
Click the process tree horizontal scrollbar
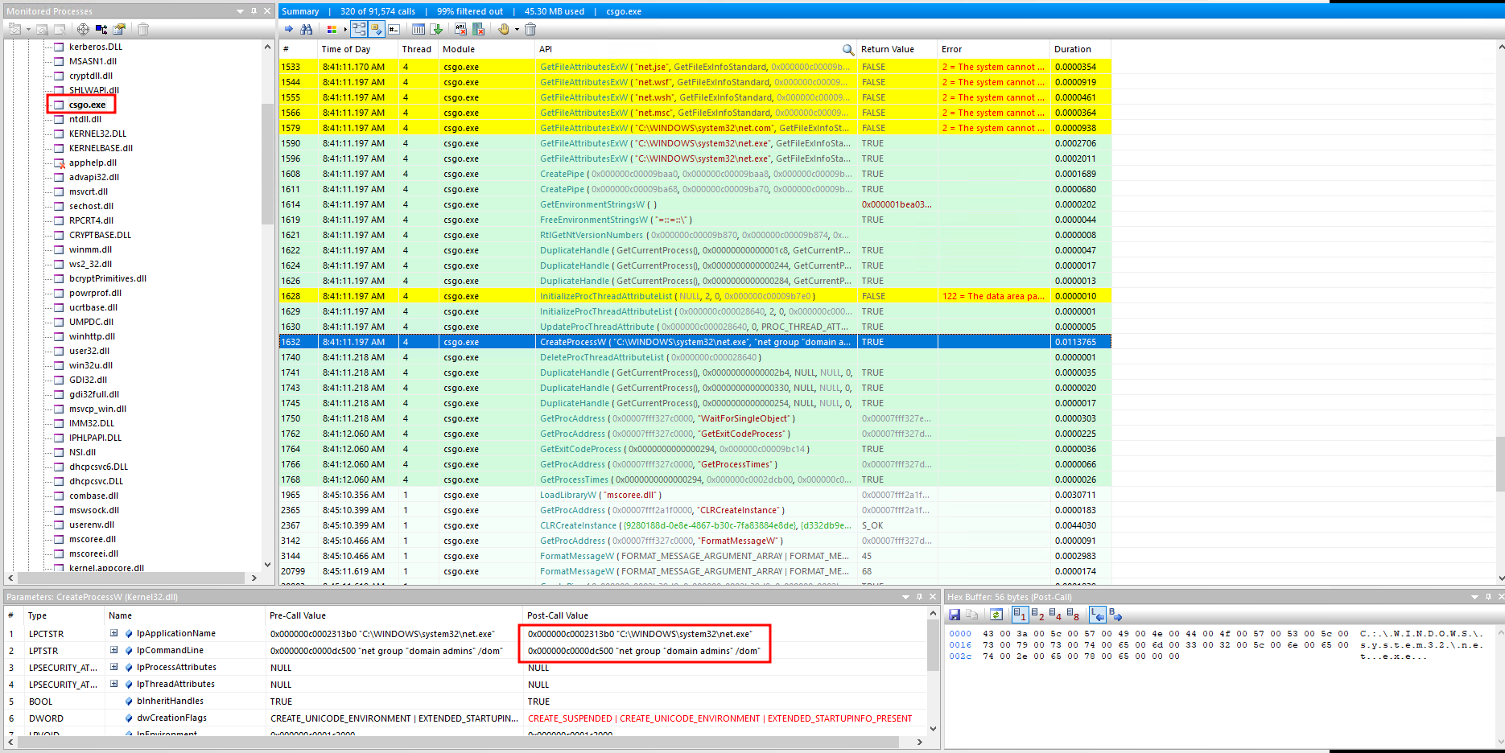point(133,578)
